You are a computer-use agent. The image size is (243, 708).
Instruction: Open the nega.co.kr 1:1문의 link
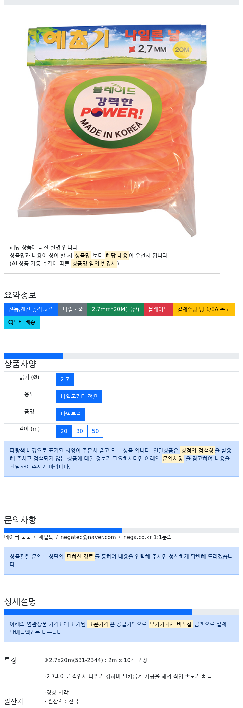147,537
